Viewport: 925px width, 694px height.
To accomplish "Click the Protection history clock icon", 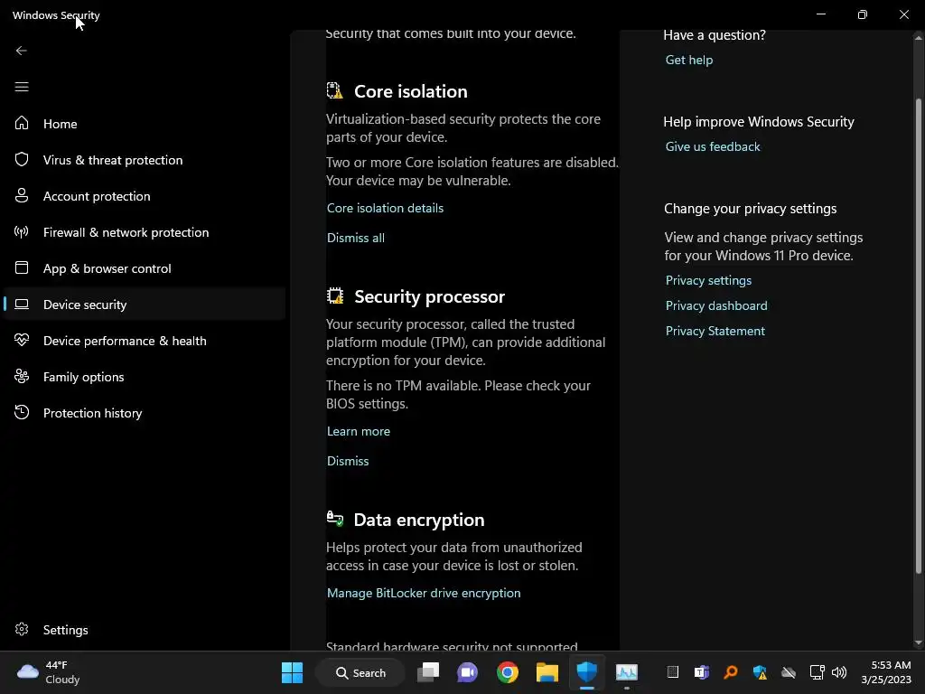I will point(22,412).
